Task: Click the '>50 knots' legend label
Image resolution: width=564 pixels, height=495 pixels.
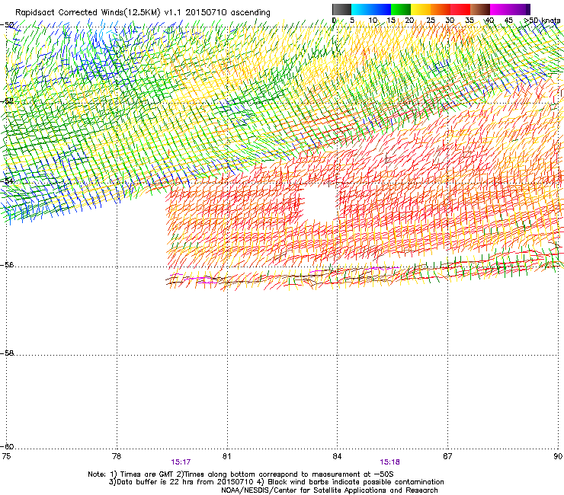Action: [x=542, y=21]
